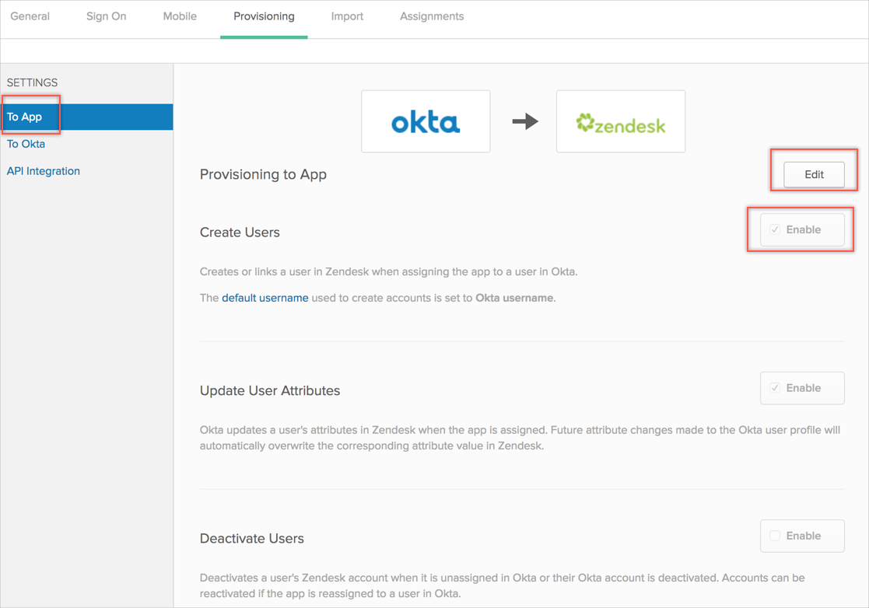Select the Provisioning tab
The image size is (869, 608).
coord(264,16)
